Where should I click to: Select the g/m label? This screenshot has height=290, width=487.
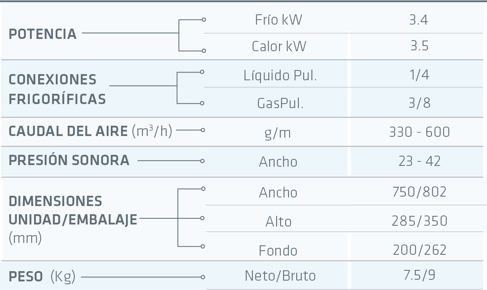pyautogui.click(x=278, y=133)
